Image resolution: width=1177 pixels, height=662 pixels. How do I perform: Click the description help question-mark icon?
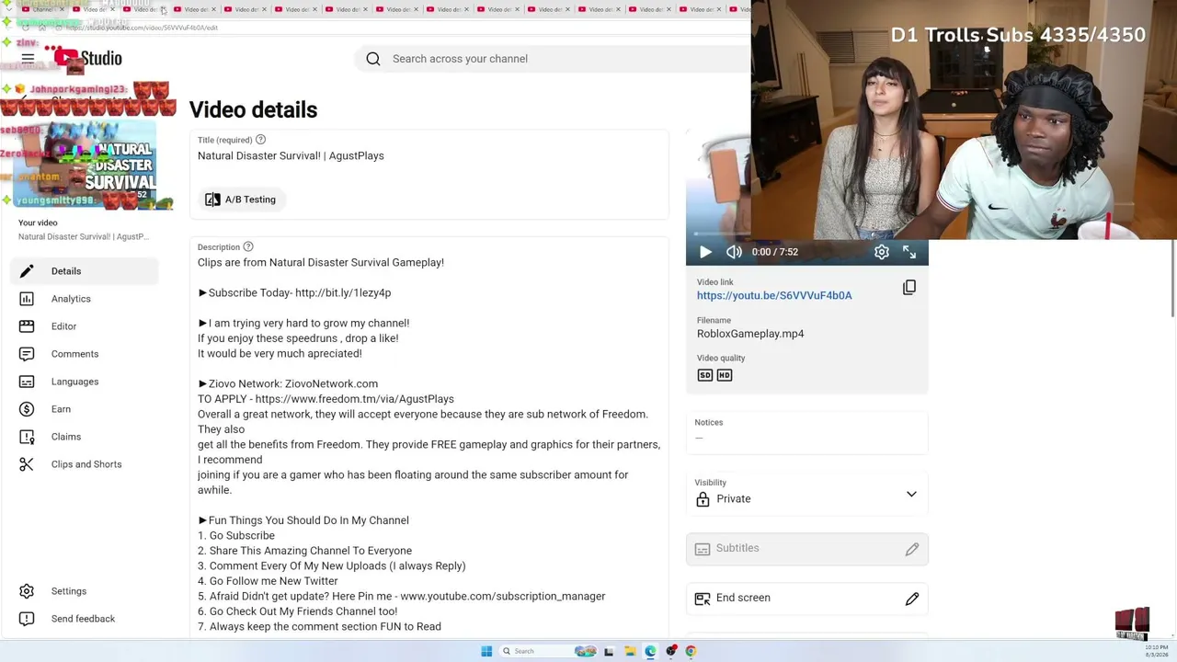248,246
